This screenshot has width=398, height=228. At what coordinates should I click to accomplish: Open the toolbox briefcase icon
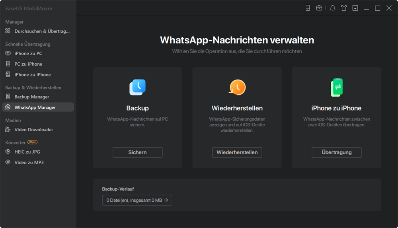[x=319, y=8]
